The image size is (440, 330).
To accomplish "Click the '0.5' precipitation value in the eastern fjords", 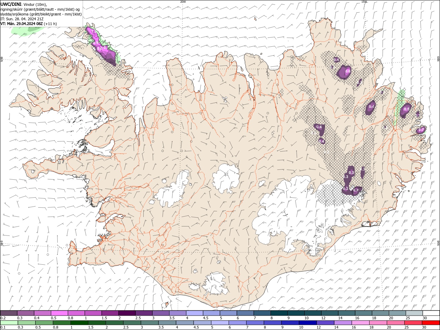I will [407, 109].
